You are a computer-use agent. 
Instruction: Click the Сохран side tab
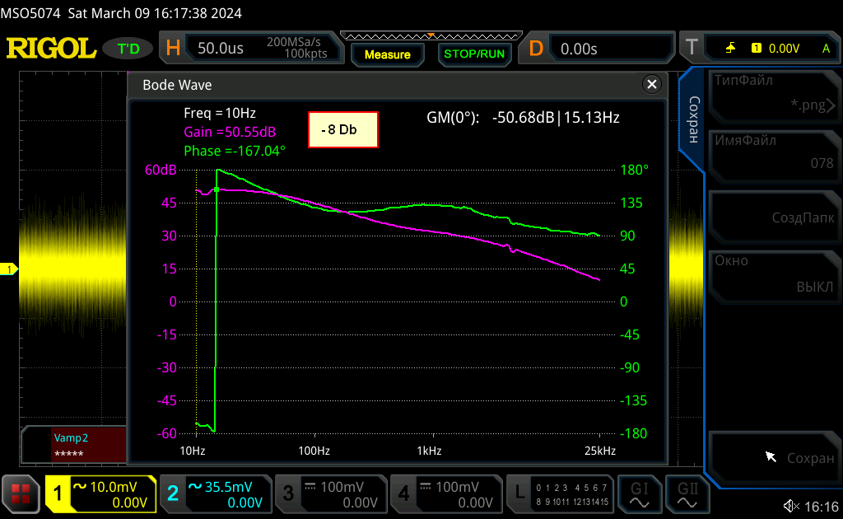point(692,120)
